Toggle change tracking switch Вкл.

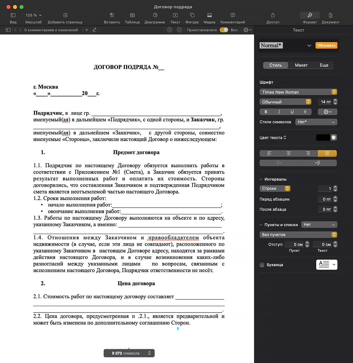224,30
